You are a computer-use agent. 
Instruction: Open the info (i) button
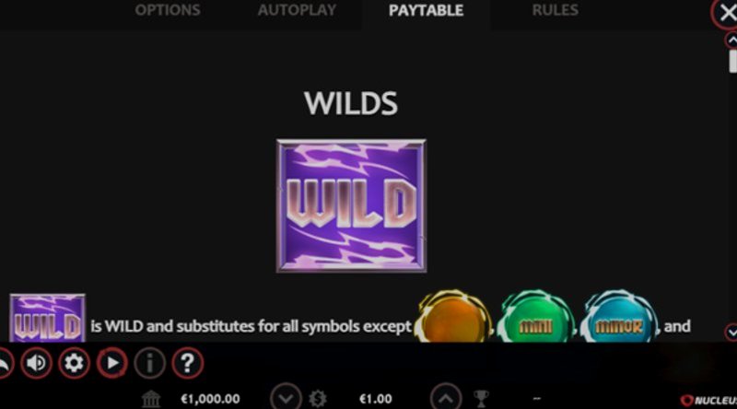coord(149,363)
